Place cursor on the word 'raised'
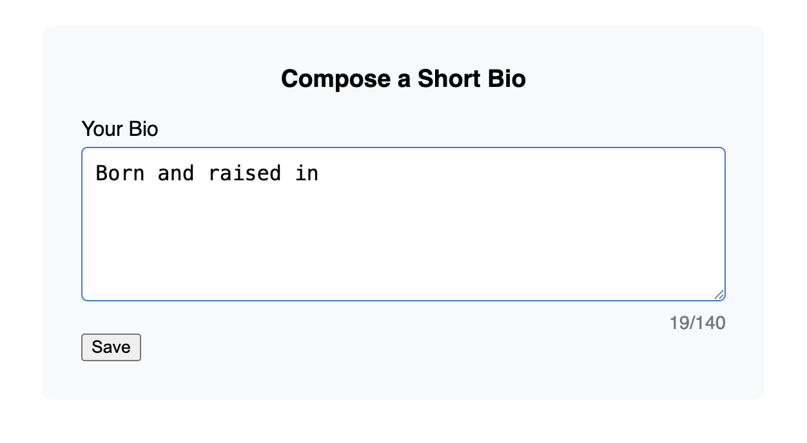This screenshot has width=807, height=443. (x=244, y=173)
